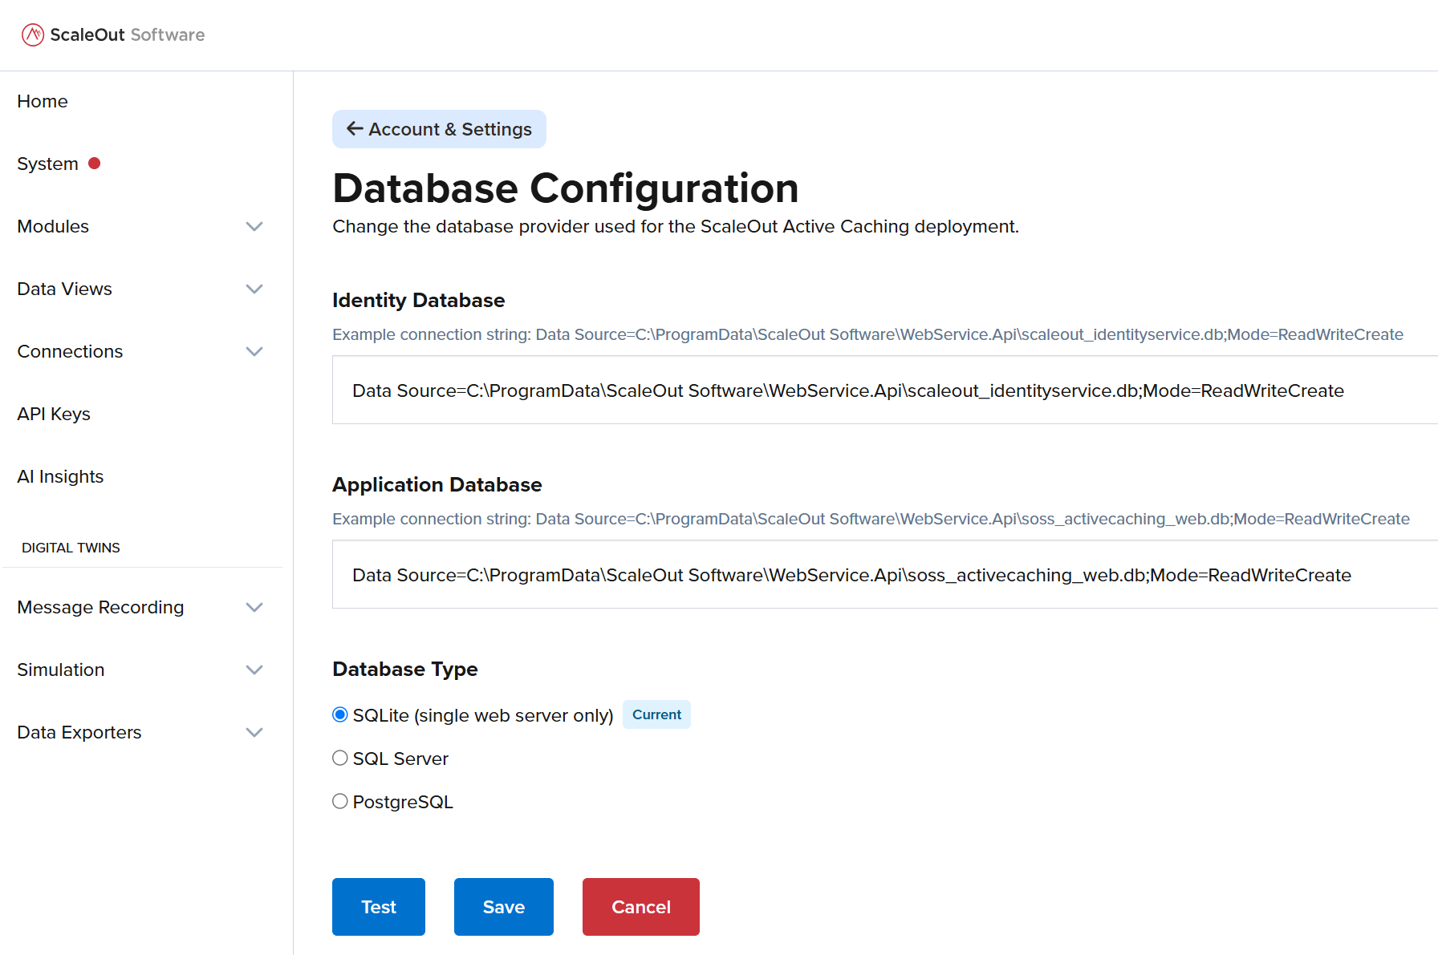Open the Data Exporters sidebar entry
This screenshot has width=1438, height=955.
79,732
